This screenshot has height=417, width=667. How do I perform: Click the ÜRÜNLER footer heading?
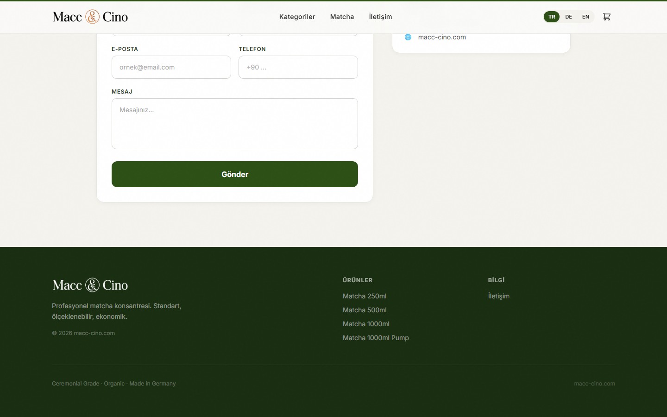358,280
